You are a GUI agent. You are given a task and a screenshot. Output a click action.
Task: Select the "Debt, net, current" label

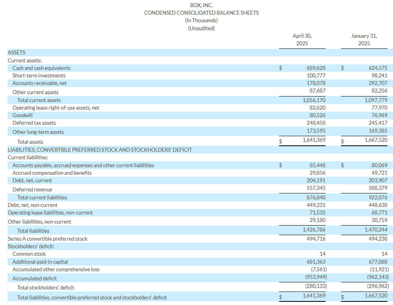(32, 180)
